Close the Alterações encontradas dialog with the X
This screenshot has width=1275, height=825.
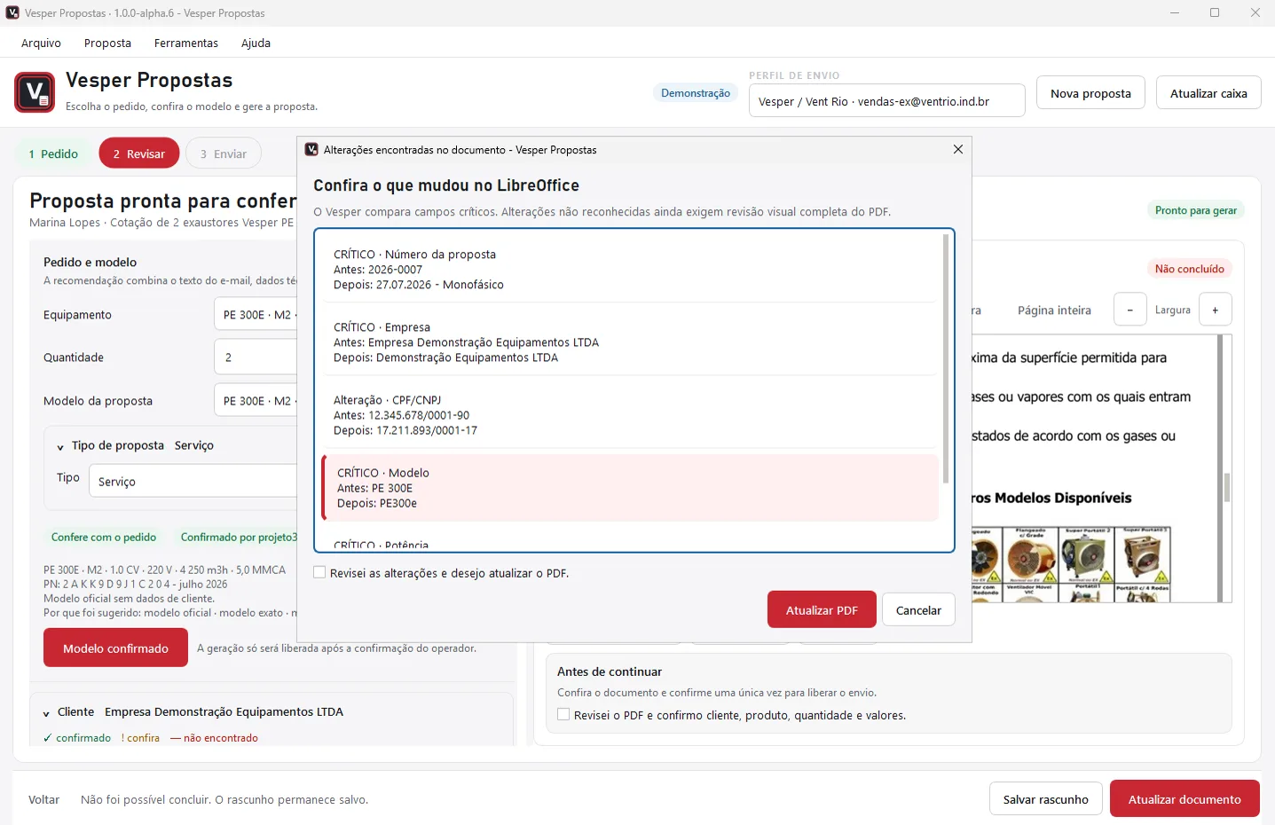click(958, 149)
